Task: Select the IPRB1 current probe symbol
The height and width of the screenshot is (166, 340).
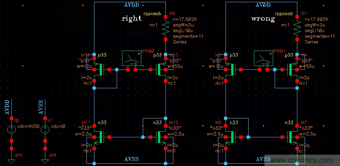Action: pos(263,58)
